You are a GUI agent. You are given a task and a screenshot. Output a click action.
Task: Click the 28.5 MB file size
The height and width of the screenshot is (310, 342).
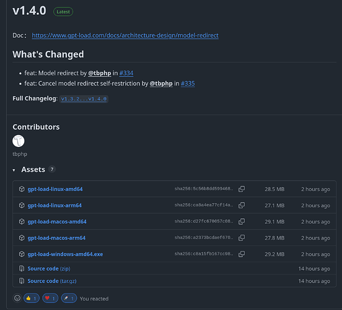point(274,189)
